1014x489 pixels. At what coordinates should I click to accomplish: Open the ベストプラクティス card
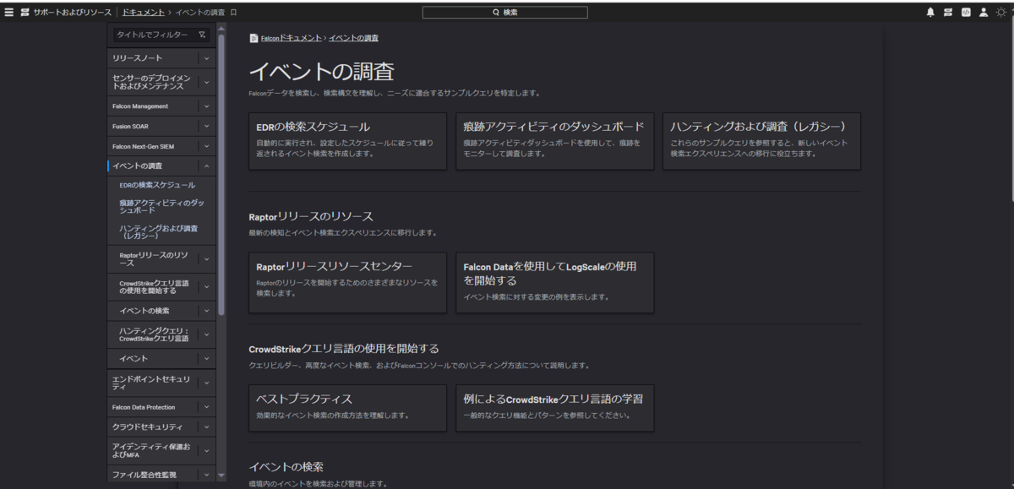(347, 408)
